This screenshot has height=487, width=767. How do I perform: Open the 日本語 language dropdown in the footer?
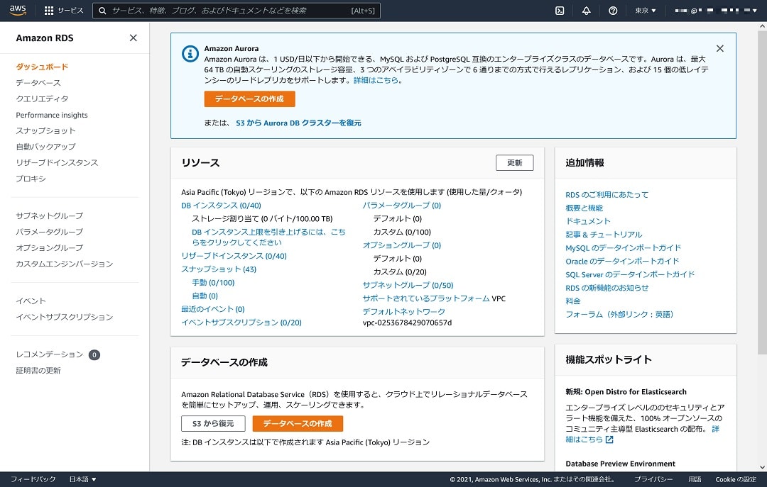[x=82, y=480]
